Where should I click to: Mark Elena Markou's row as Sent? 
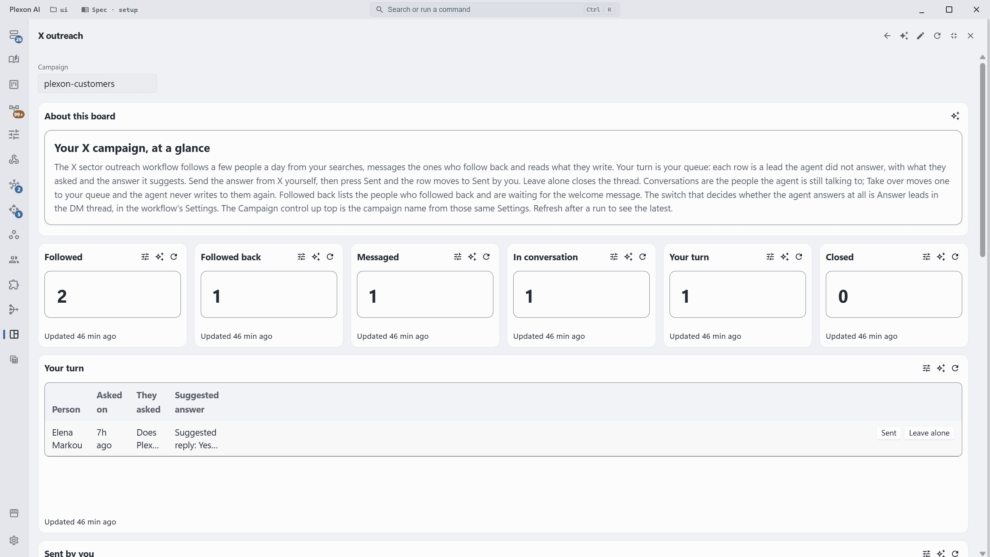pyautogui.click(x=888, y=433)
